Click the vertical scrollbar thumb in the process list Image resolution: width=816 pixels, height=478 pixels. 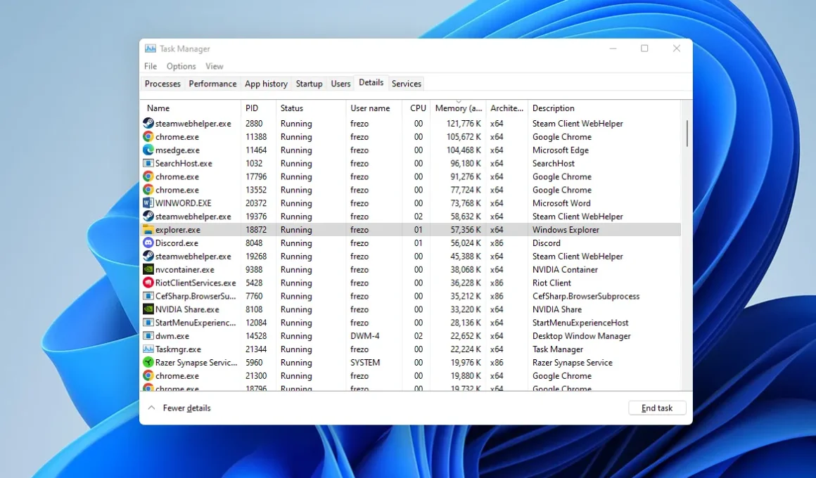687,133
